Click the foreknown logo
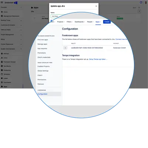Viewport: 148px width, 148px height. pos(11,3)
